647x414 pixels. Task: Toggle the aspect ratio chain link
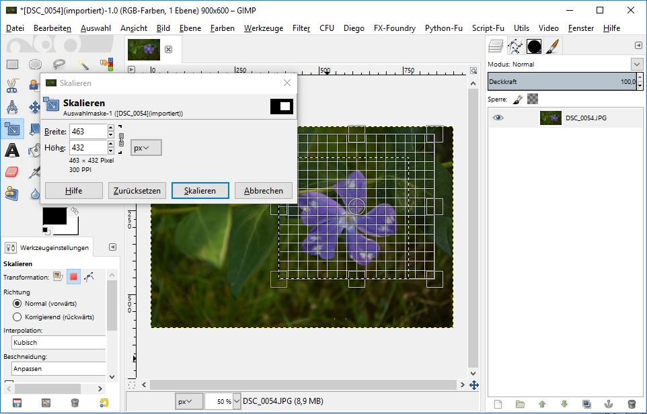coord(122,140)
